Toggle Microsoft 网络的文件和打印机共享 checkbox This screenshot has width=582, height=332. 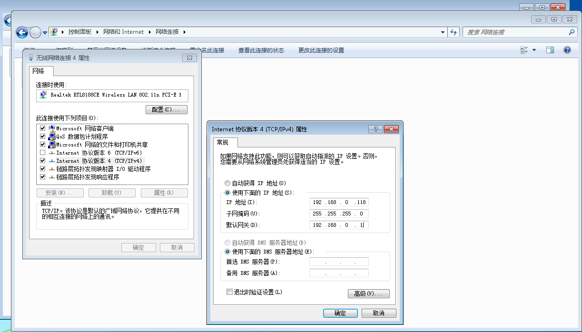(x=43, y=145)
